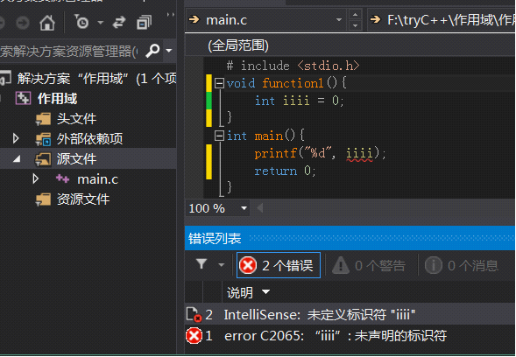Click the search magnifier icon
516x357 pixels.
coord(152,51)
